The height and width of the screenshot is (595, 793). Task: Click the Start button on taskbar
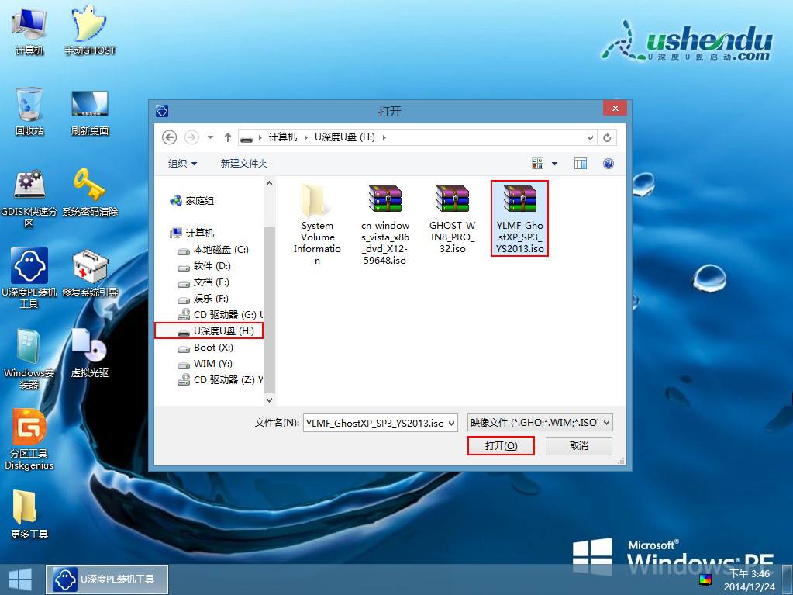coord(20,579)
